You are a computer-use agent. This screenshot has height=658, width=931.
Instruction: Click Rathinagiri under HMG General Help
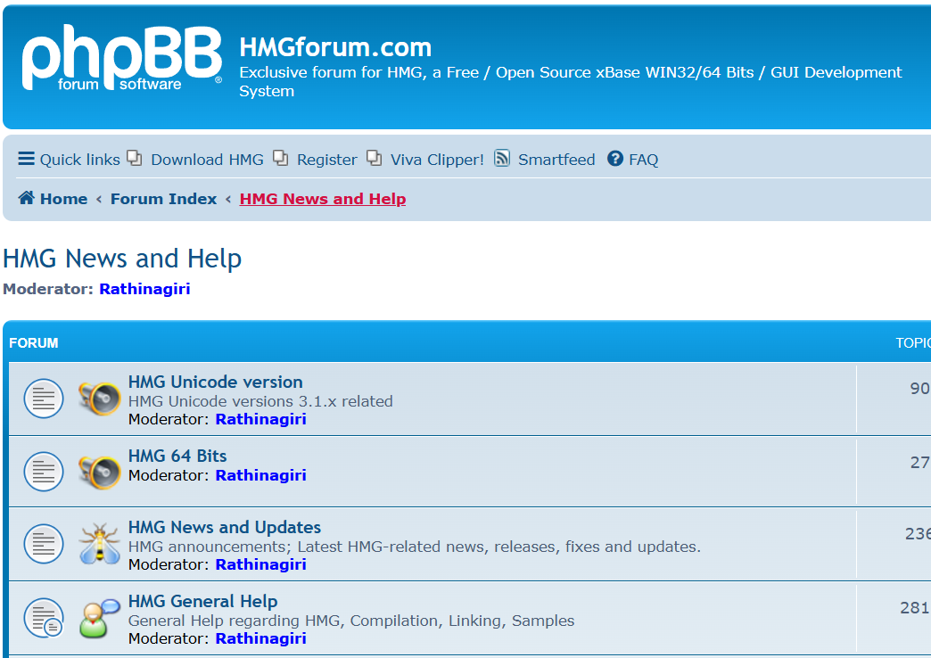point(260,639)
